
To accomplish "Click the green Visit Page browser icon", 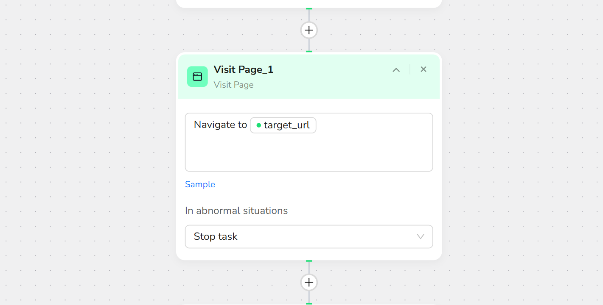I will coord(197,77).
